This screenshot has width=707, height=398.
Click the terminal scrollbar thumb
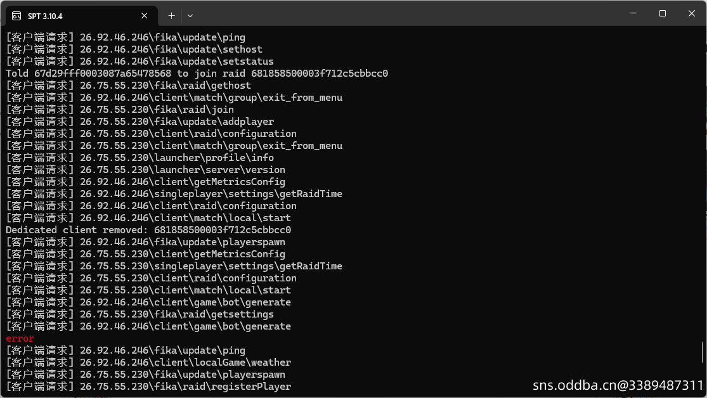(703, 352)
